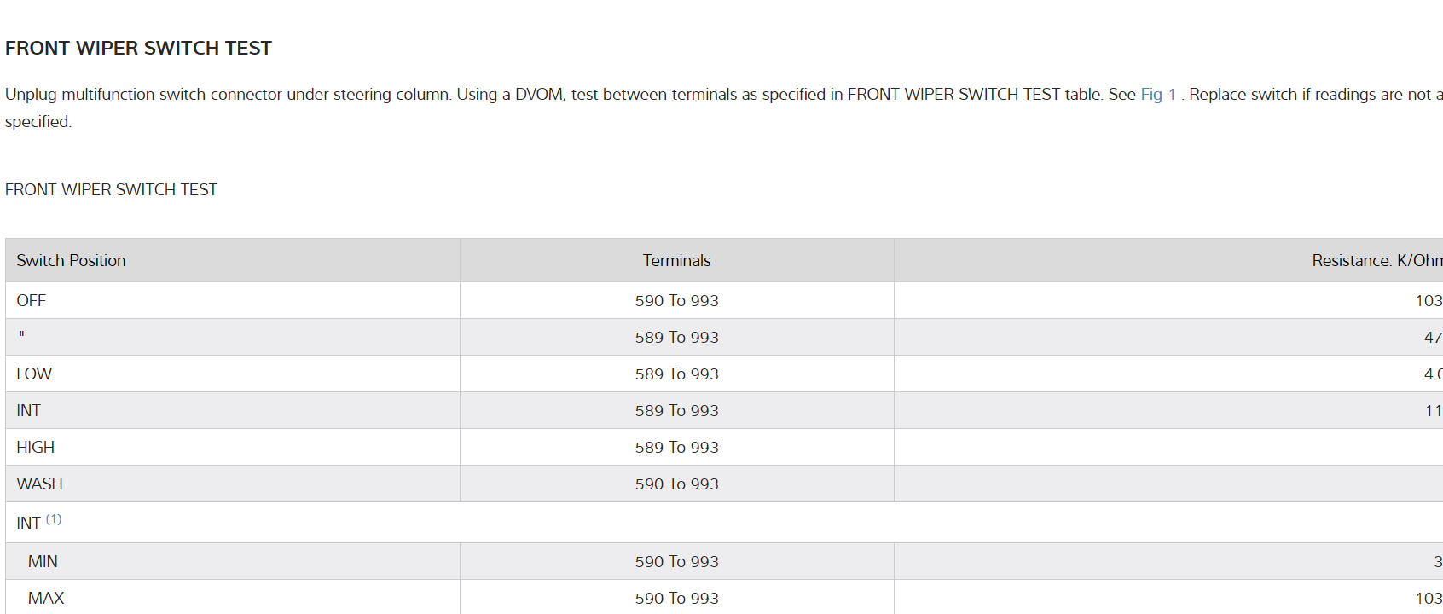Click the LOW switch position cell
1443x614 pixels.
click(34, 374)
